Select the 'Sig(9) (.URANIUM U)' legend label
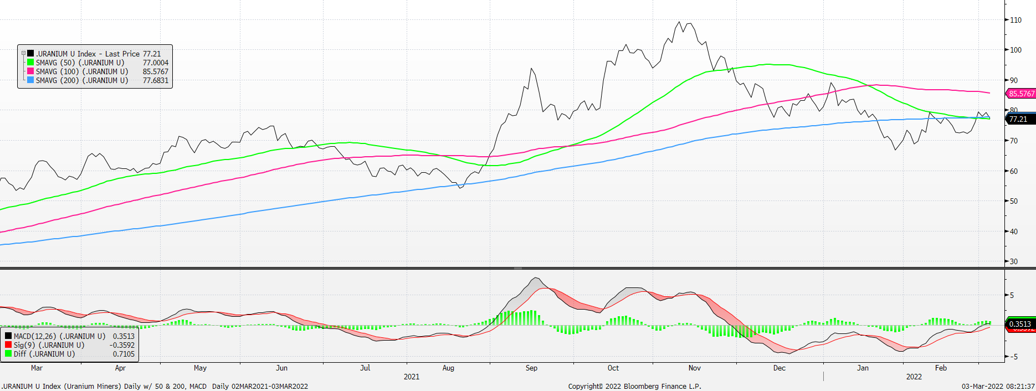Viewport: 1036px width, 391px height. click(49, 345)
